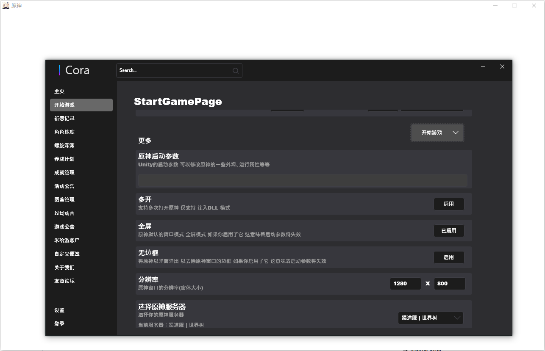Open 图鉴管理 in sidebar

point(81,200)
